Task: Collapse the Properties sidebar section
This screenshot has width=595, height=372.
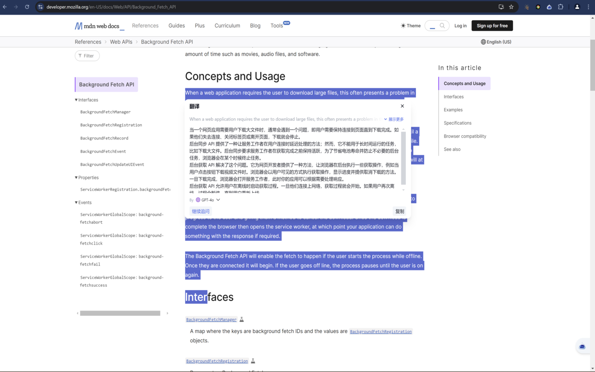Action: pyautogui.click(x=86, y=178)
